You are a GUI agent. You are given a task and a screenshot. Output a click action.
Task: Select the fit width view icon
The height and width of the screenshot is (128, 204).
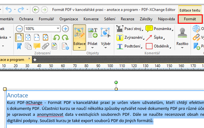pos(37,37)
